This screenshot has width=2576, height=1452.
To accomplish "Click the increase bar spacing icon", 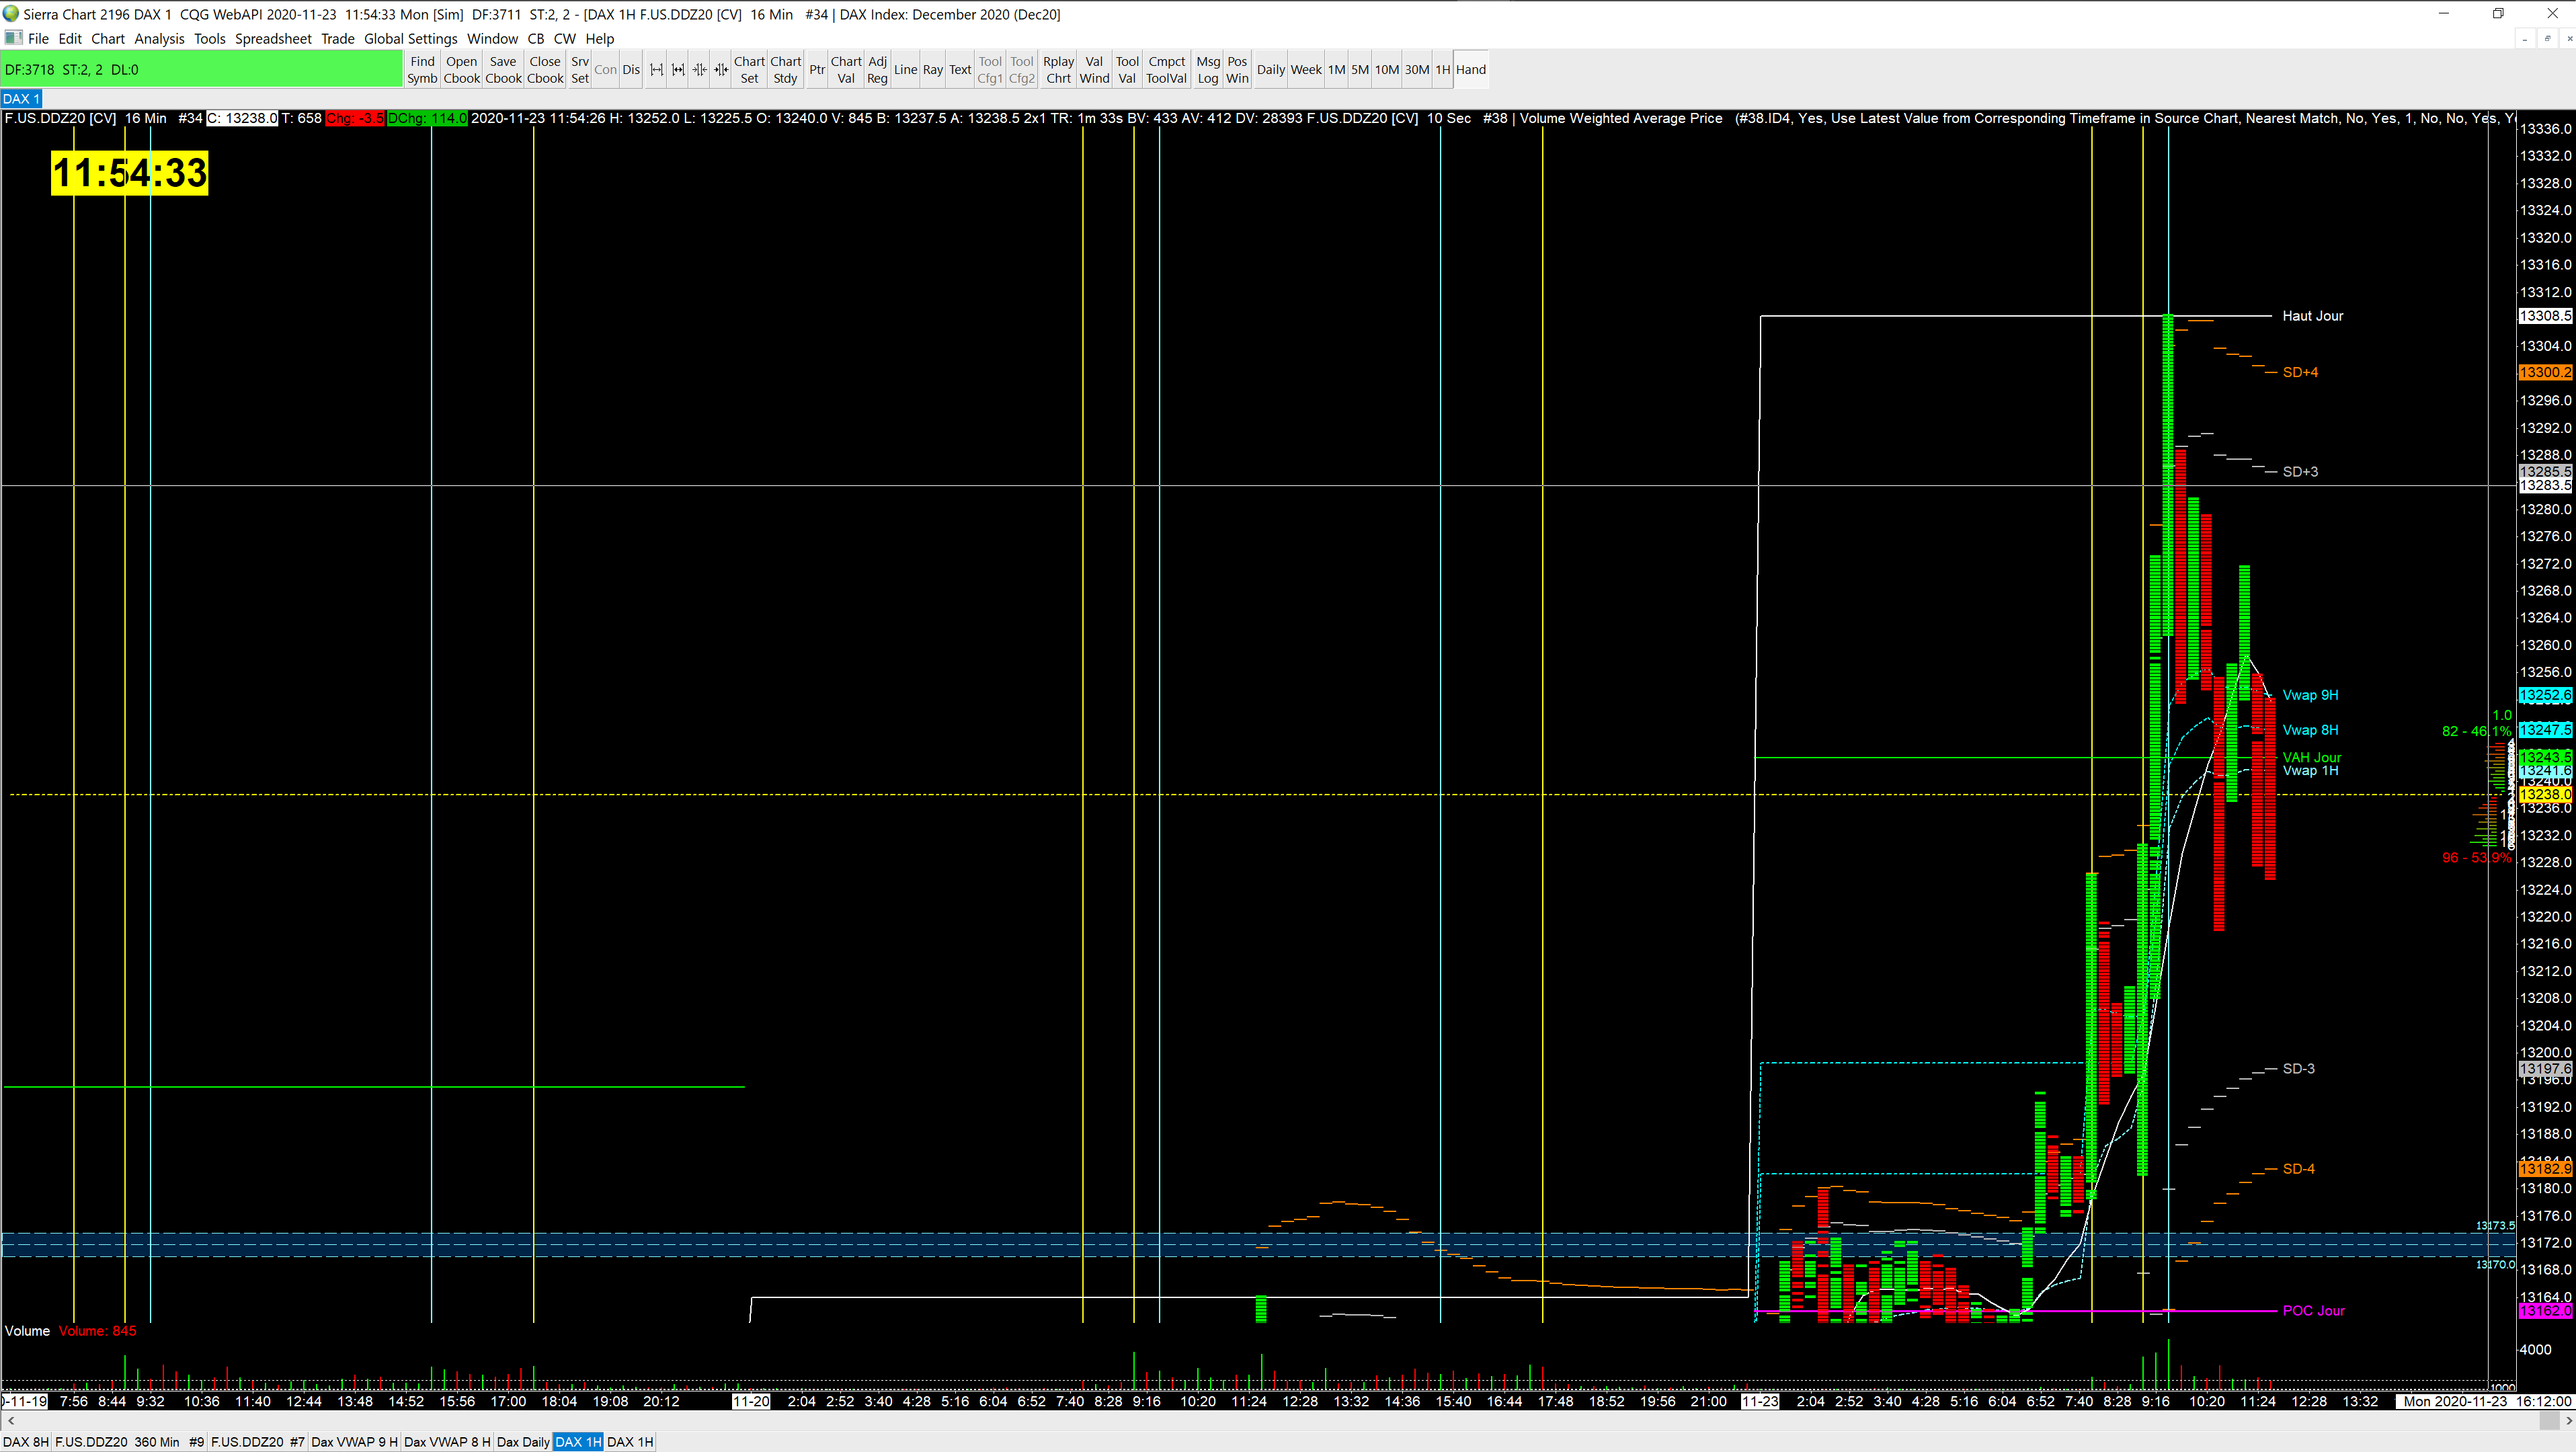I will (656, 70).
